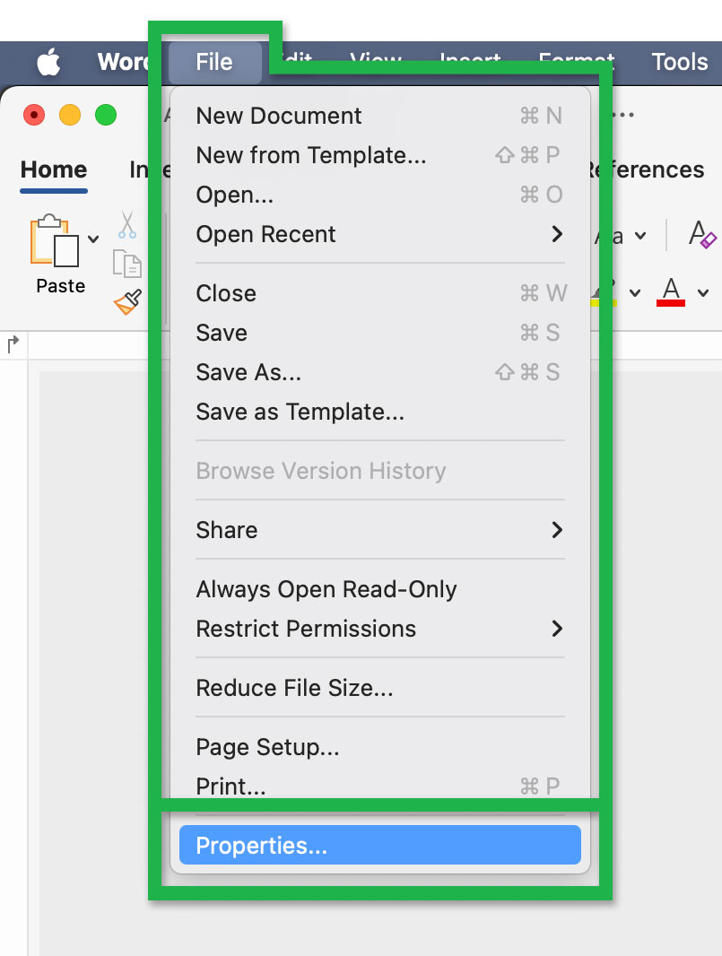This screenshot has width=722, height=956.
Task: Expand the Restrict Permissions submenu
Action: point(556,629)
